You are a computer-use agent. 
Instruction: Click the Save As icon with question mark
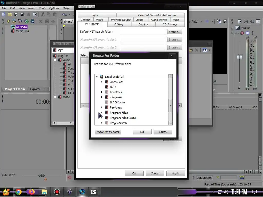click(22, 14)
